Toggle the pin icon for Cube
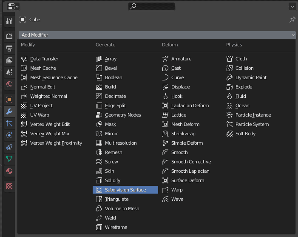The width and height of the screenshot is (298, 237). 292,20
